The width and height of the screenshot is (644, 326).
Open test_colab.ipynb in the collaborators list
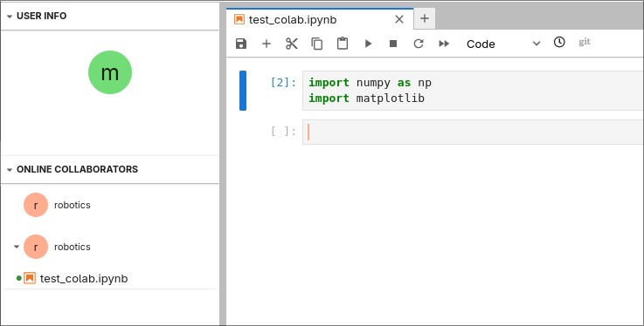pyautogui.click(x=84, y=278)
